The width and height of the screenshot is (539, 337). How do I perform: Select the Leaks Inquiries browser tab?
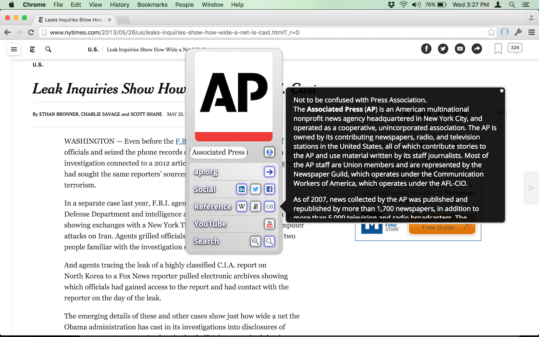coord(73,19)
